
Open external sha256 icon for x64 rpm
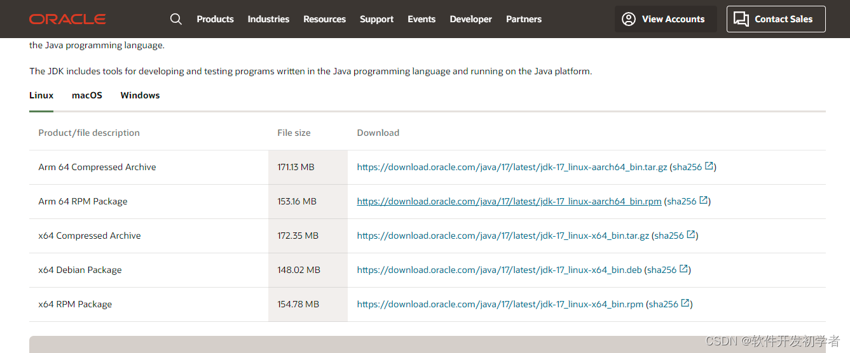click(685, 303)
